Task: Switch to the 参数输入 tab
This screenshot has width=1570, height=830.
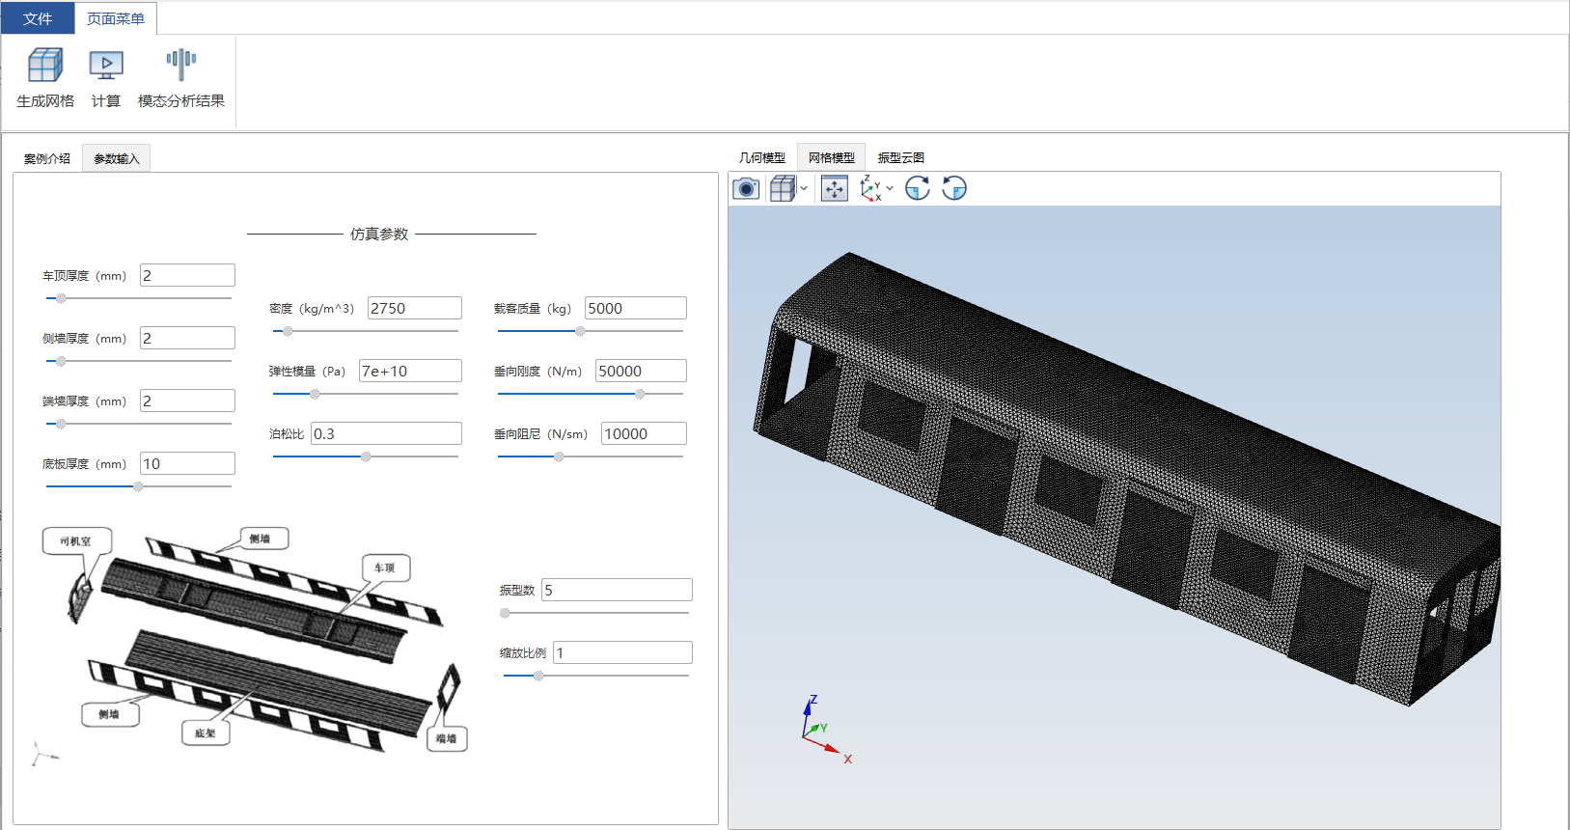Action: point(117,158)
